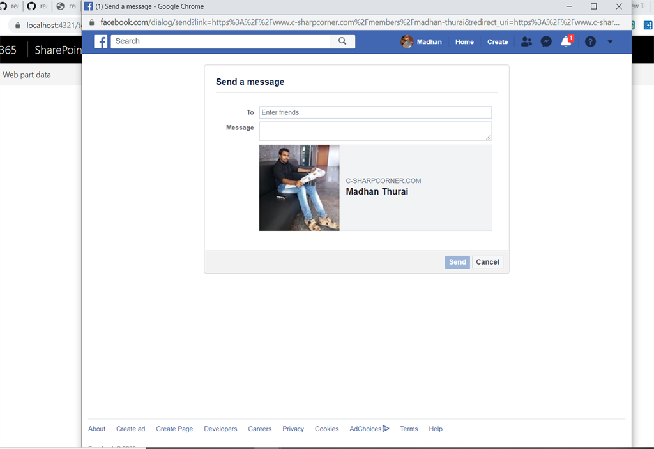
Task: Click the Facebook logo icon
Action: (100, 41)
